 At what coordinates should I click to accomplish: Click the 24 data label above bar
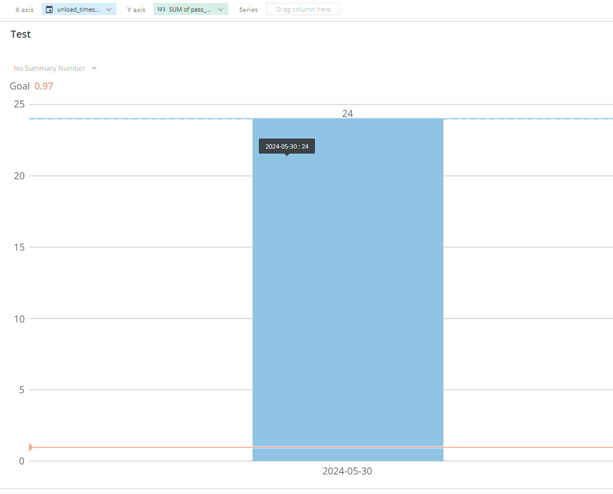tap(348, 113)
